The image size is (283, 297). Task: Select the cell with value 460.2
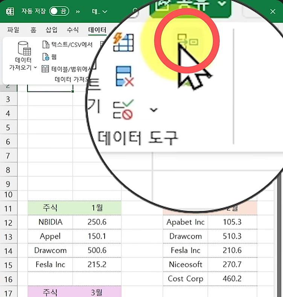click(232, 279)
